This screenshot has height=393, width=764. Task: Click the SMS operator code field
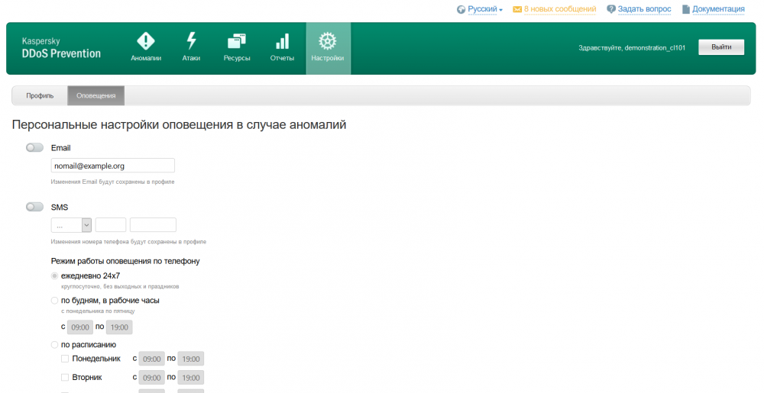click(111, 225)
